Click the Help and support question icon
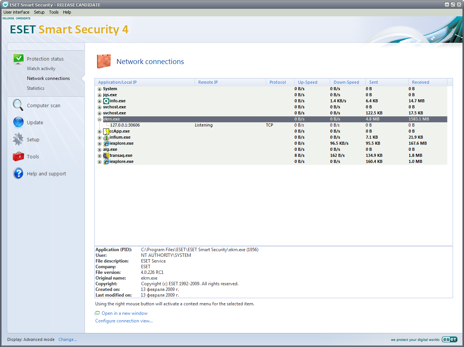Image resolution: width=464 pixels, height=347 pixels. tap(18, 173)
